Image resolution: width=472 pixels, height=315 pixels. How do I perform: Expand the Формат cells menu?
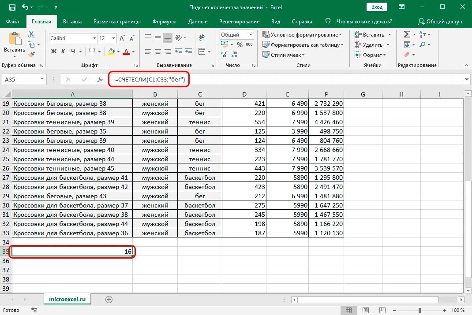pos(370,55)
